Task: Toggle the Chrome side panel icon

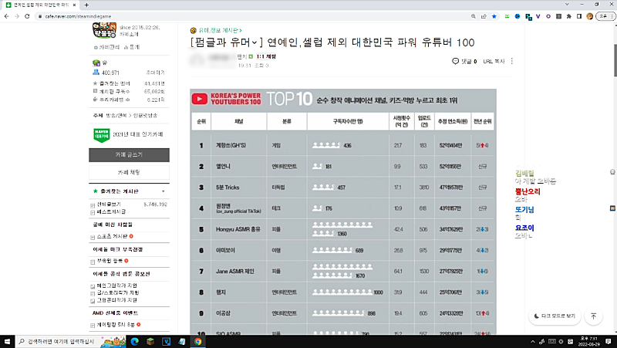Action: 579,16
